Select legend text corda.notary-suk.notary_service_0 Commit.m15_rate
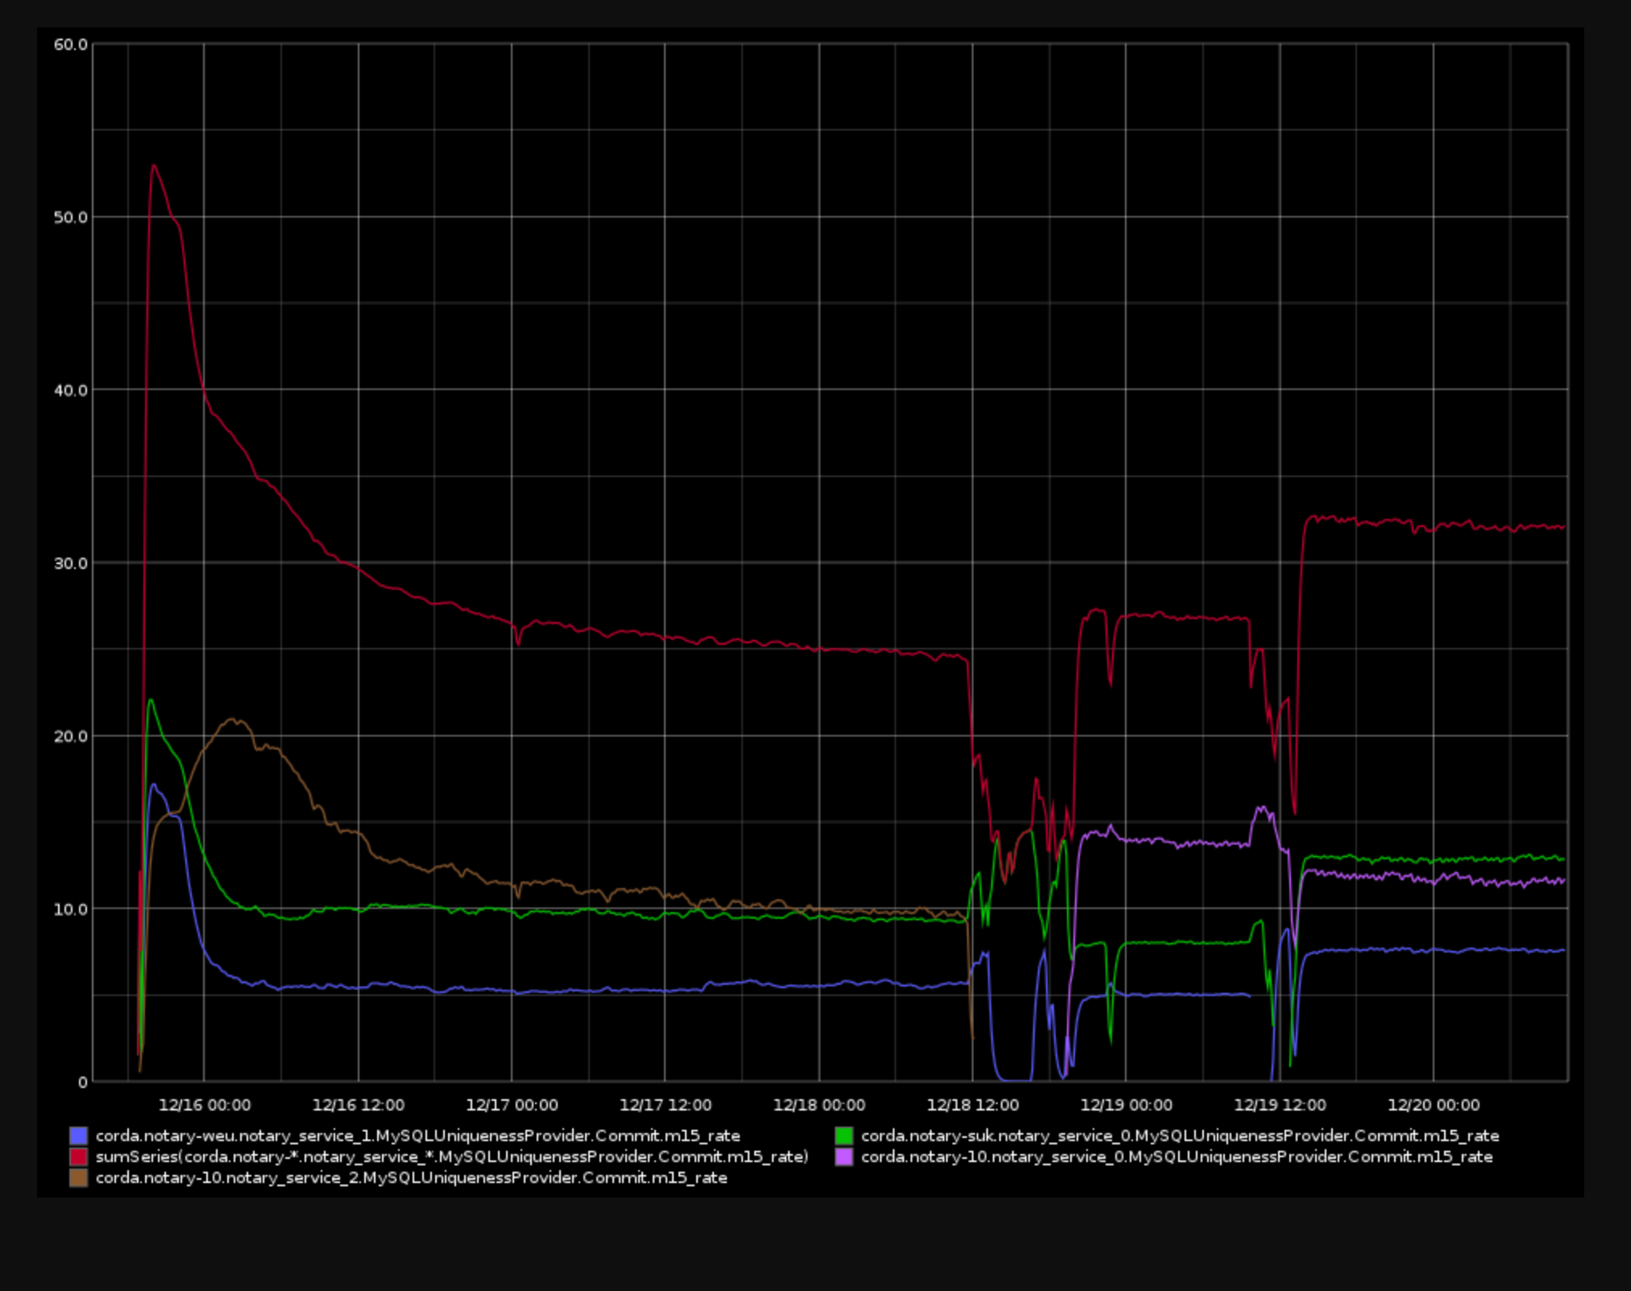 point(1180,1135)
